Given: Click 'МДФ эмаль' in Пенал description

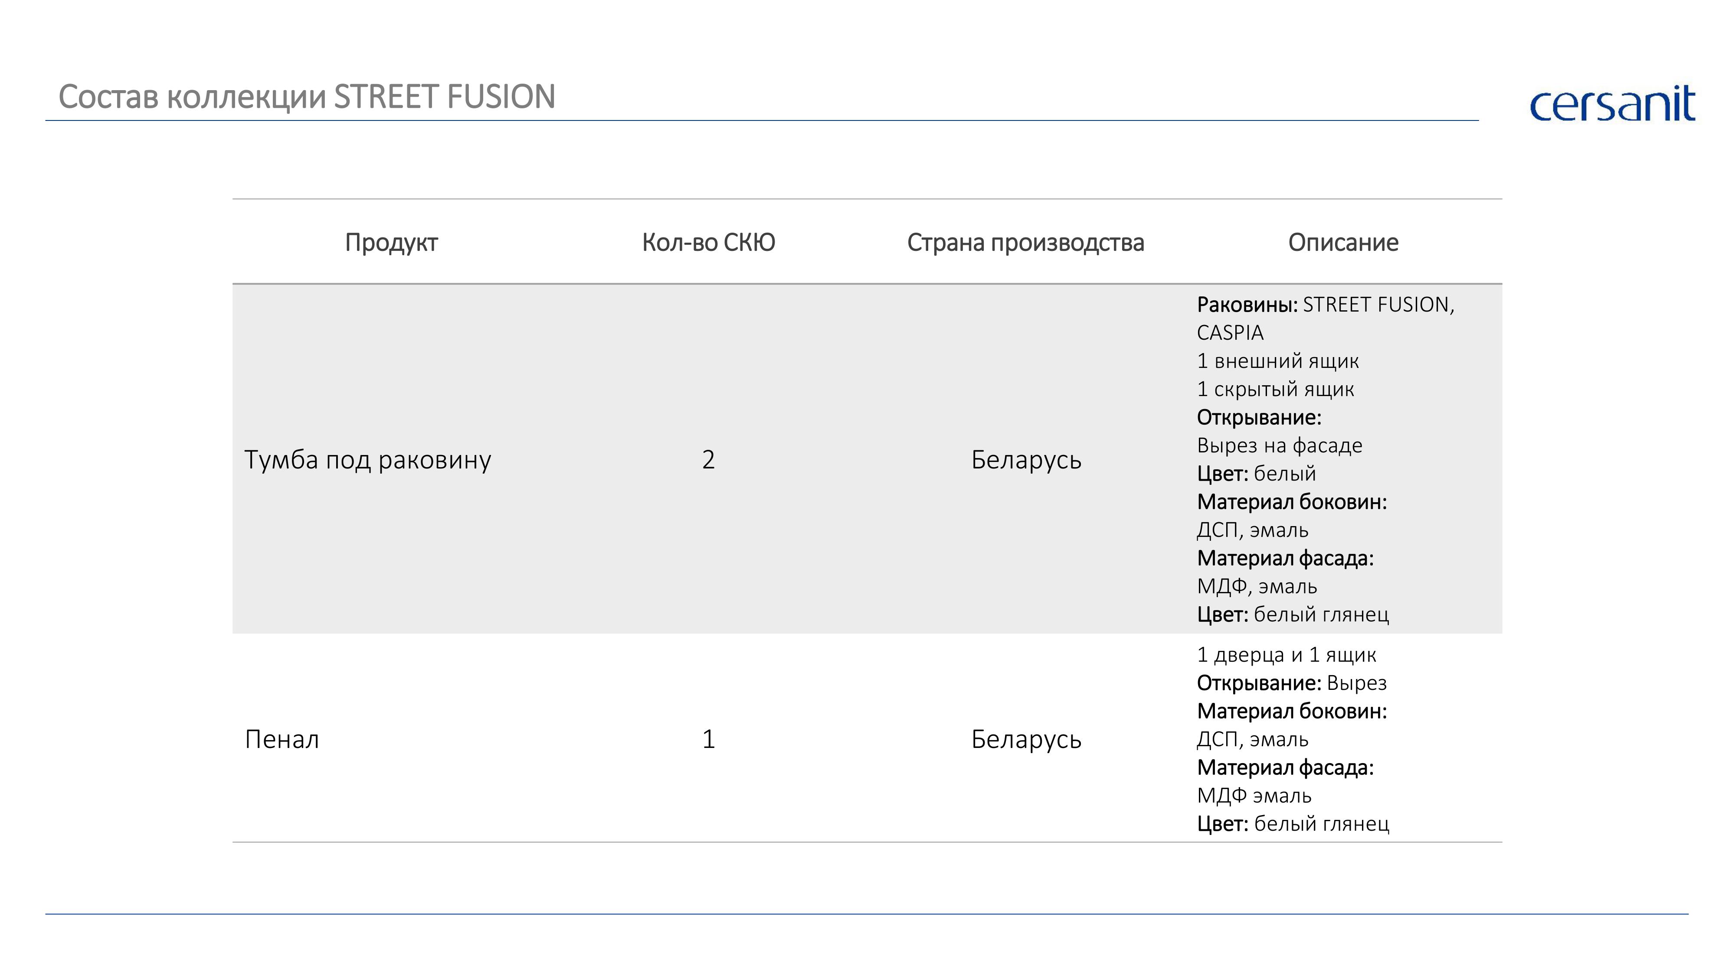Looking at the screenshot, I should [1254, 796].
